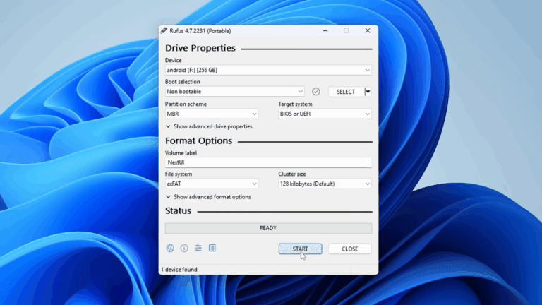The width and height of the screenshot is (542, 305).
Task: Click the File system label
Action: coord(179,174)
